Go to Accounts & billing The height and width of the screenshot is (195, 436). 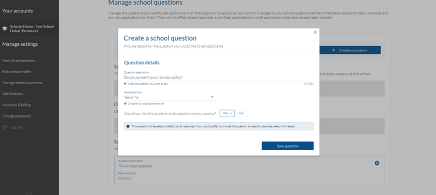tap(16, 105)
